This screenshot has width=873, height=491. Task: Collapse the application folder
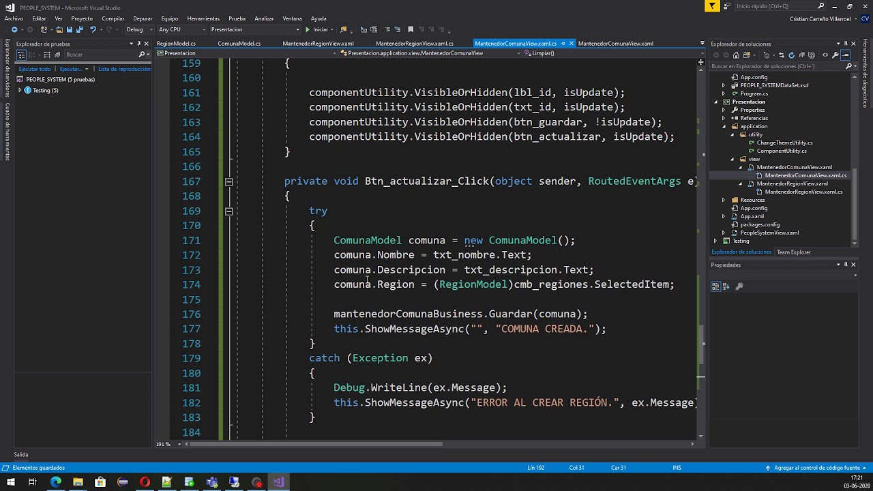point(724,126)
